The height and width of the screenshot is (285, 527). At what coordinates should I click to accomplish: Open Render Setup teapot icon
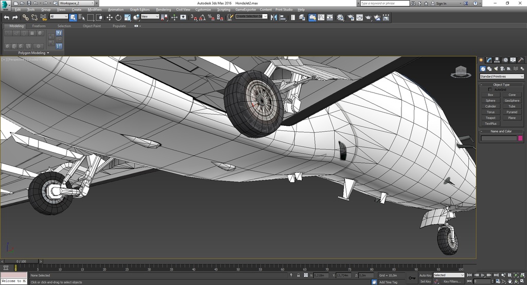(x=351, y=17)
